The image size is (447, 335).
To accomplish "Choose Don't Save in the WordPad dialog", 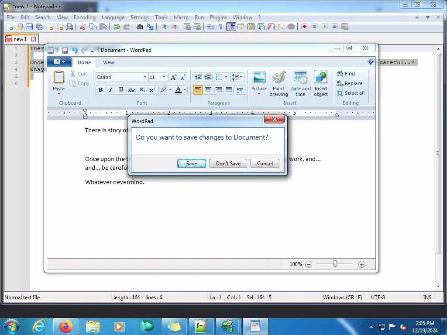I will pos(228,164).
